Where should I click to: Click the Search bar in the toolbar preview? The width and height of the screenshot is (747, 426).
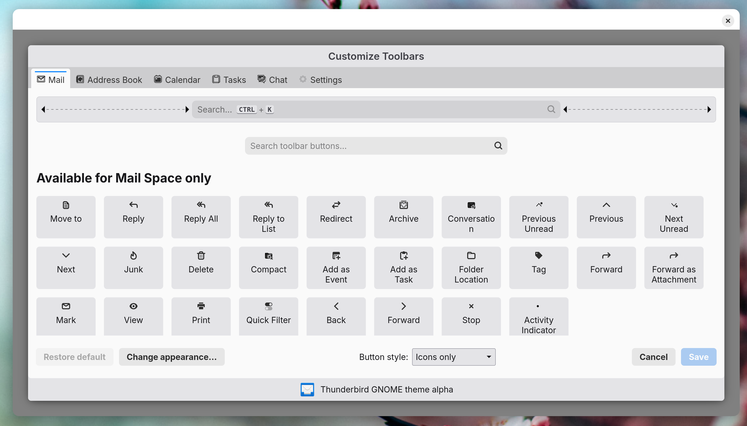pos(376,109)
